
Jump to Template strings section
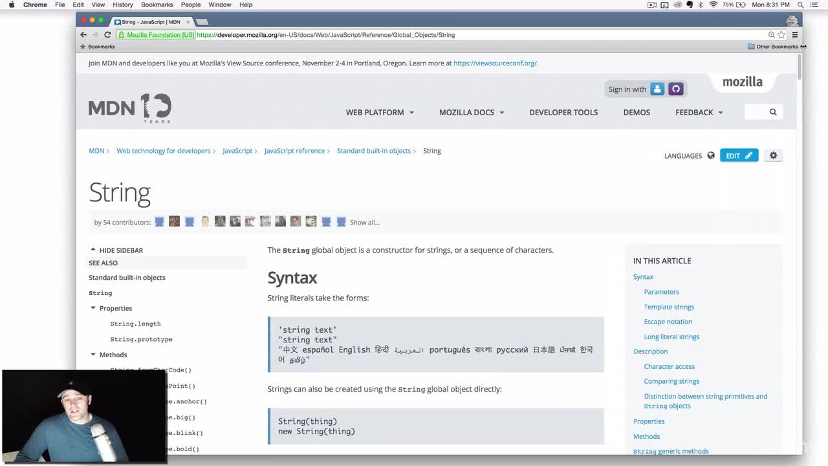point(669,307)
